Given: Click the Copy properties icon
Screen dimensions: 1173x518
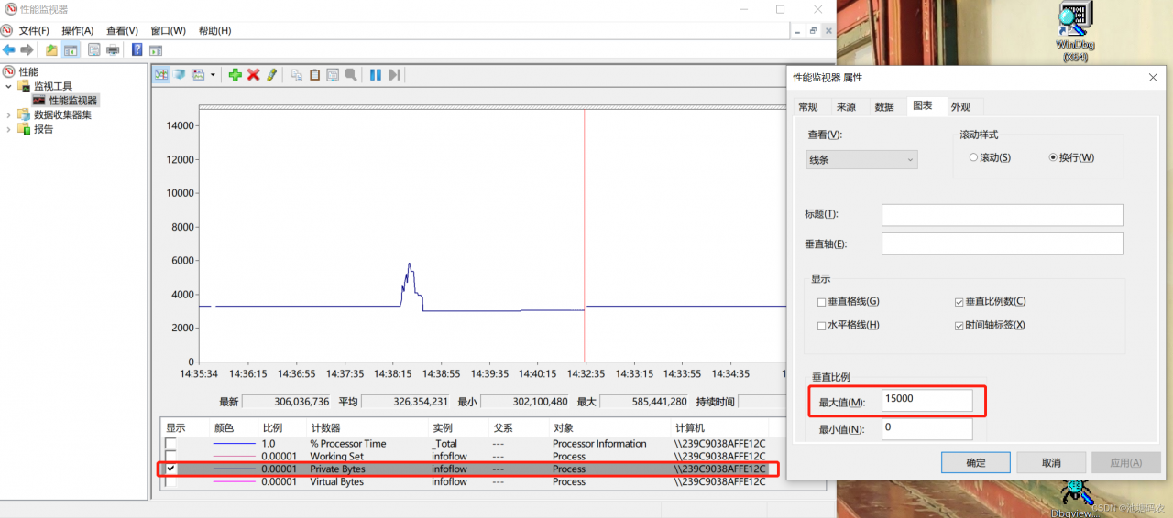Looking at the screenshot, I should point(297,75).
